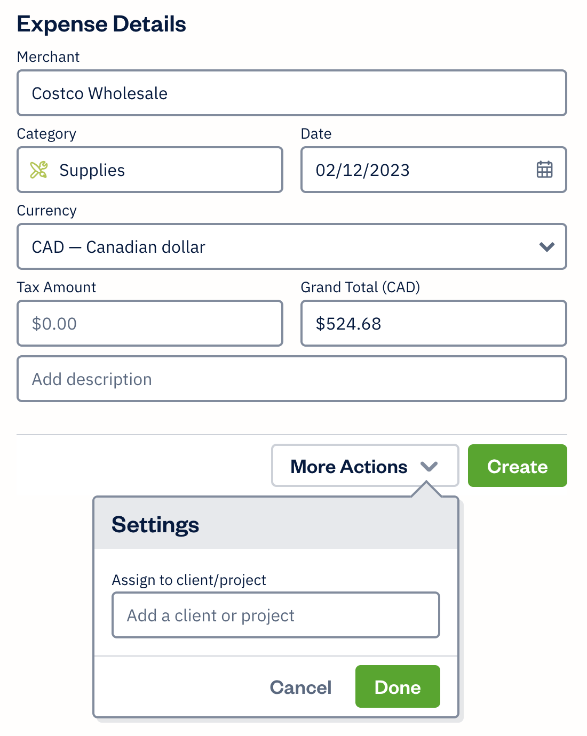Click Done in the Settings popup

(398, 686)
